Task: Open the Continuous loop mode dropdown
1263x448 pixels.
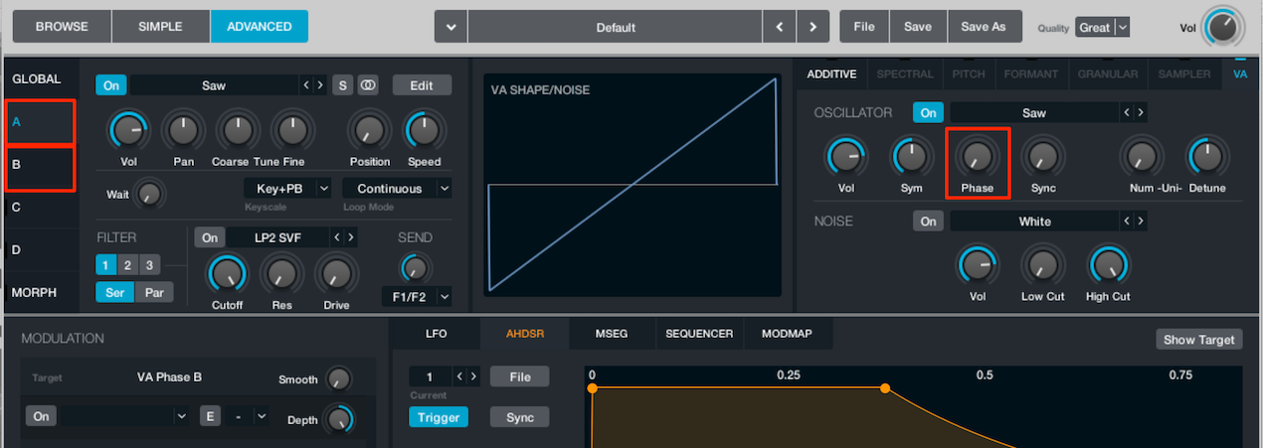Action: click(x=397, y=188)
